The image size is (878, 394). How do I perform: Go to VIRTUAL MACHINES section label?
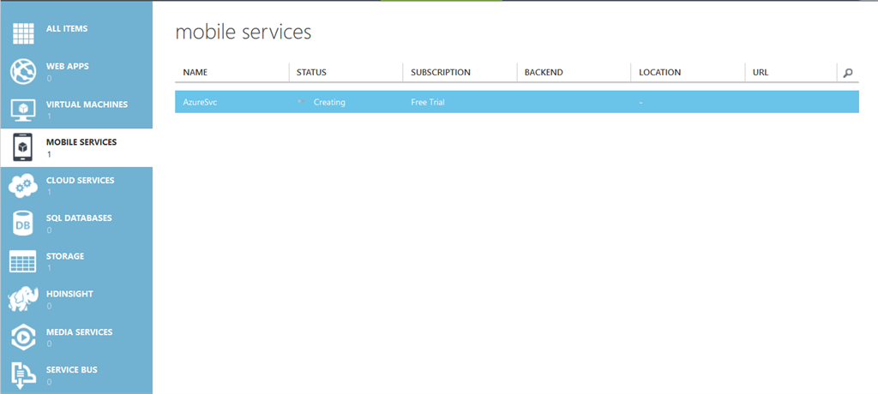point(87,104)
